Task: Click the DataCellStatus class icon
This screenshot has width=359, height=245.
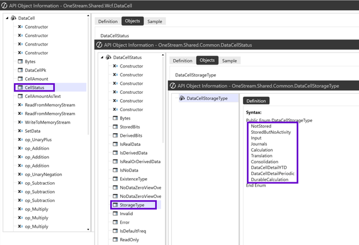Action: coord(108,57)
